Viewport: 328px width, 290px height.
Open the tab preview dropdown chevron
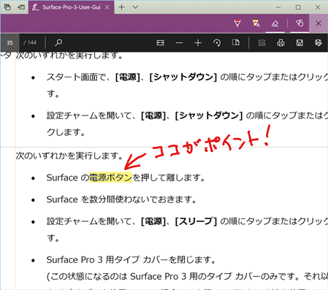[135, 7]
